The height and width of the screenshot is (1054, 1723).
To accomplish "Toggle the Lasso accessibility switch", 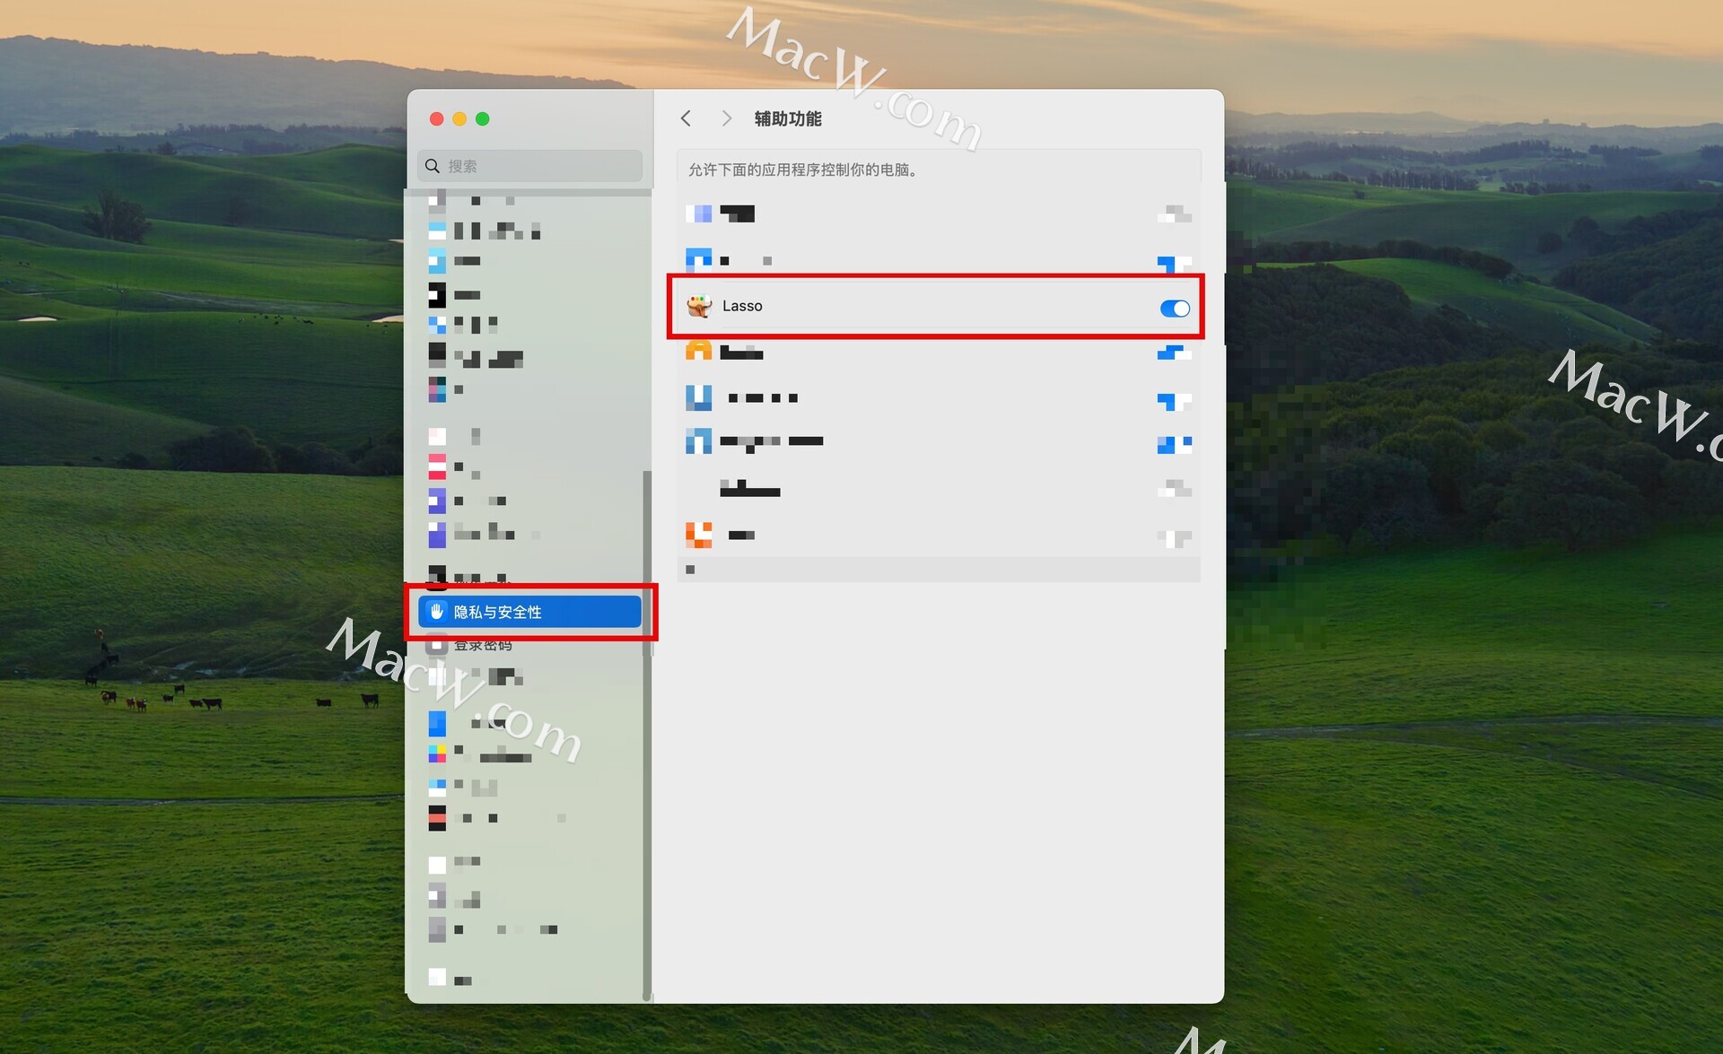I will point(1174,308).
